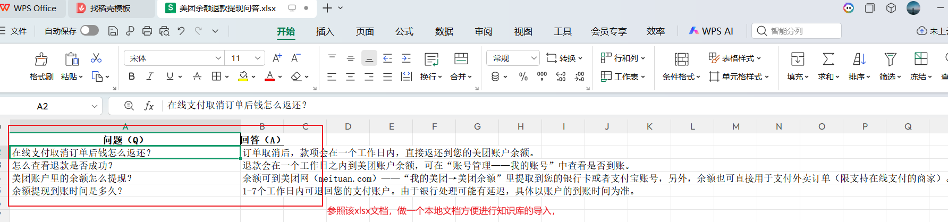Image resolution: width=948 pixels, height=222 pixels.
Task: Decrease font size with the A- icon
Action: point(296,58)
